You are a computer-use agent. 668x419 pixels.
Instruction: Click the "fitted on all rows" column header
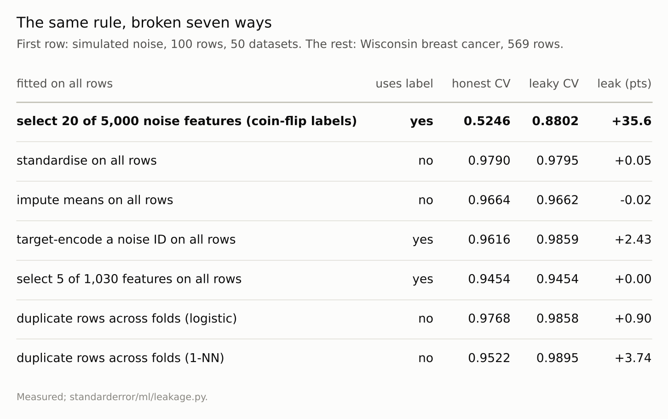pyautogui.click(x=64, y=84)
